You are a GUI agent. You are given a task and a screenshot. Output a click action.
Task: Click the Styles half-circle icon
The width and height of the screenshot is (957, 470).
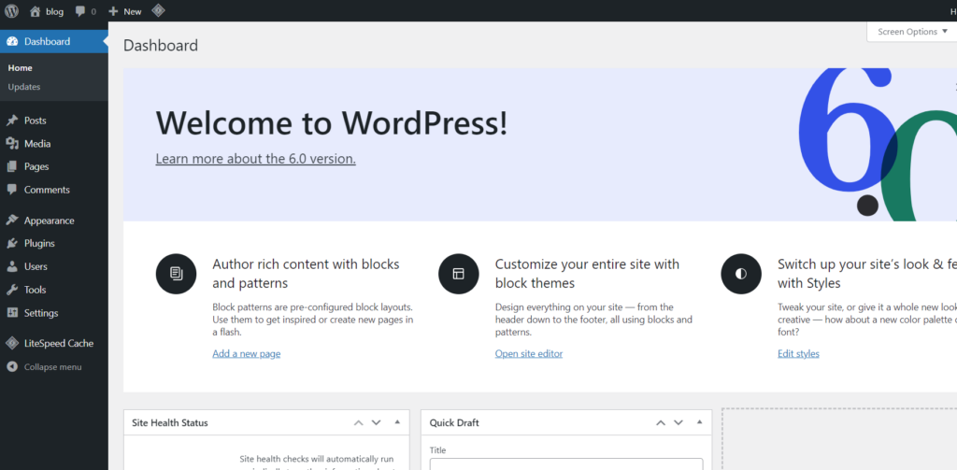(741, 274)
